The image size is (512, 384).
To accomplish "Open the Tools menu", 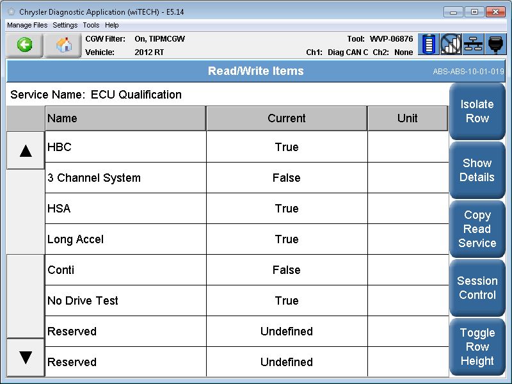I will pos(91,25).
